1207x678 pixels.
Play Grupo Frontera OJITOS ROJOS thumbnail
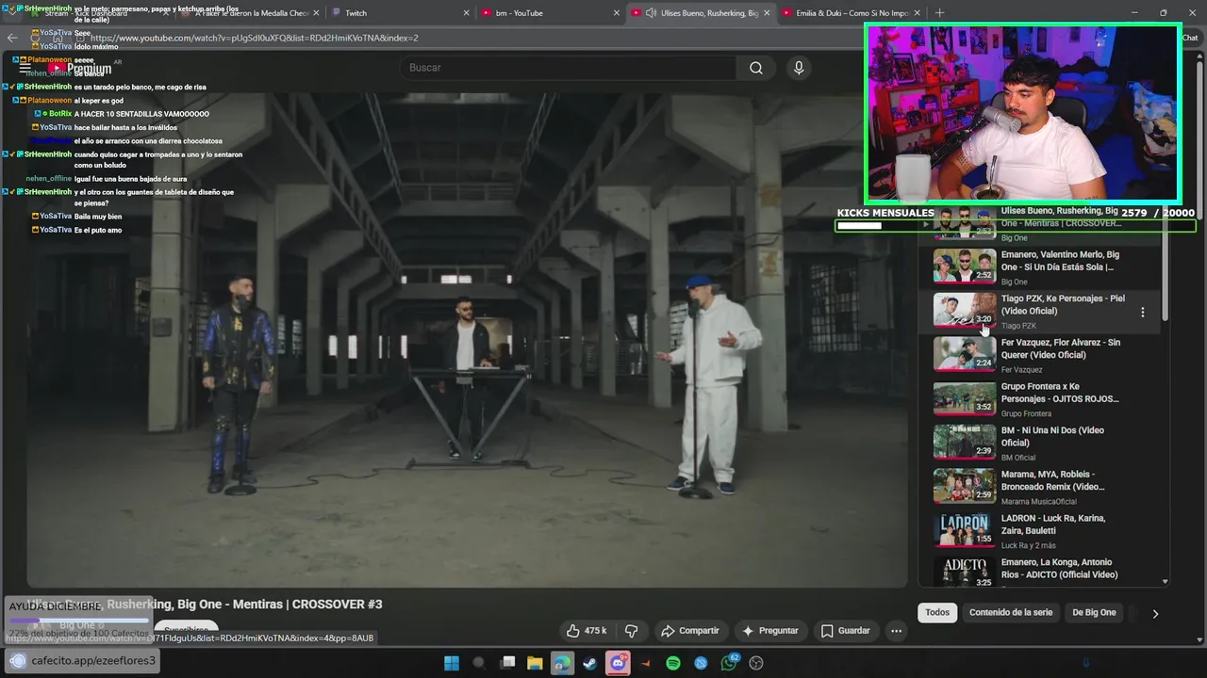click(x=964, y=397)
